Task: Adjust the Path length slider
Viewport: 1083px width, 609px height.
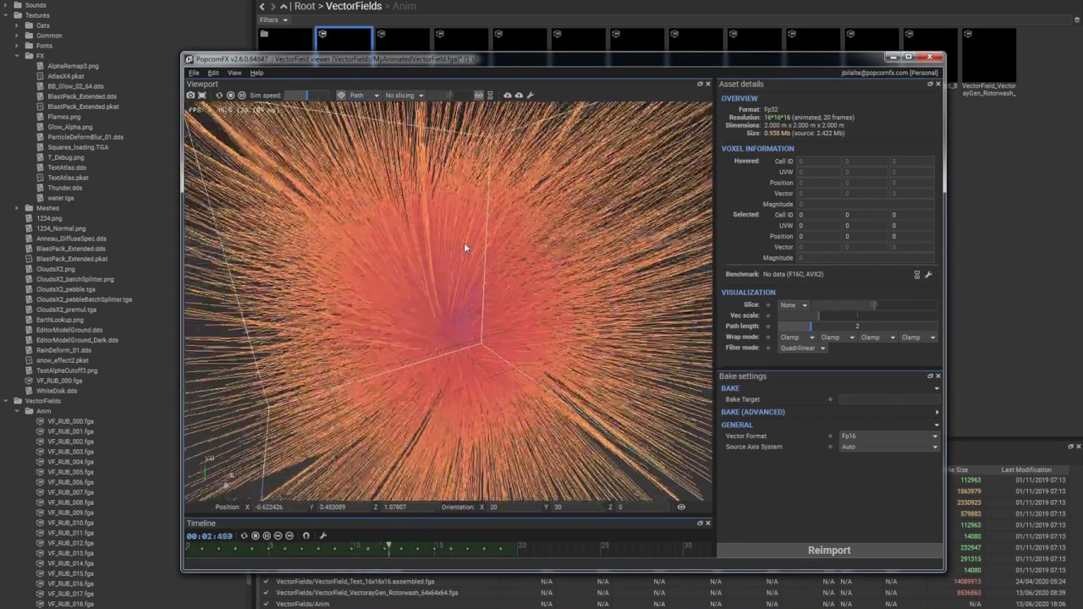Action: pyautogui.click(x=857, y=326)
